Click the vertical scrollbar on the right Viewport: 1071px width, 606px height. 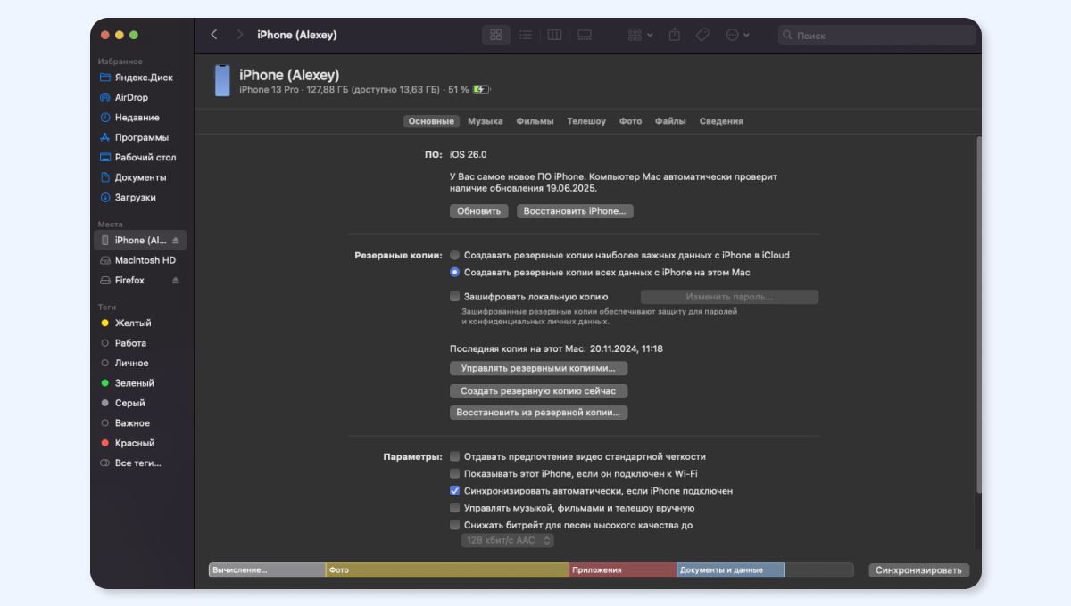978,314
